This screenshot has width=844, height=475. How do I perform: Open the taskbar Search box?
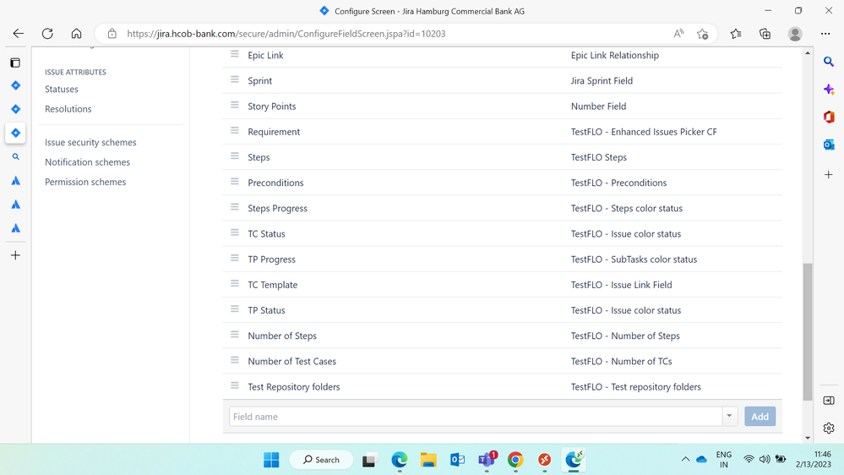coord(321,460)
